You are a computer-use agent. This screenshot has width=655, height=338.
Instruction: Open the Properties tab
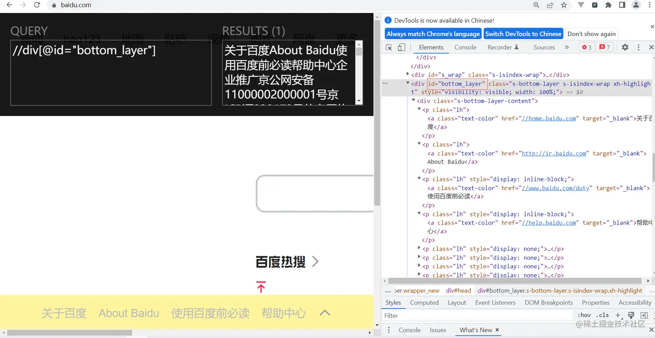tap(596, 303)
